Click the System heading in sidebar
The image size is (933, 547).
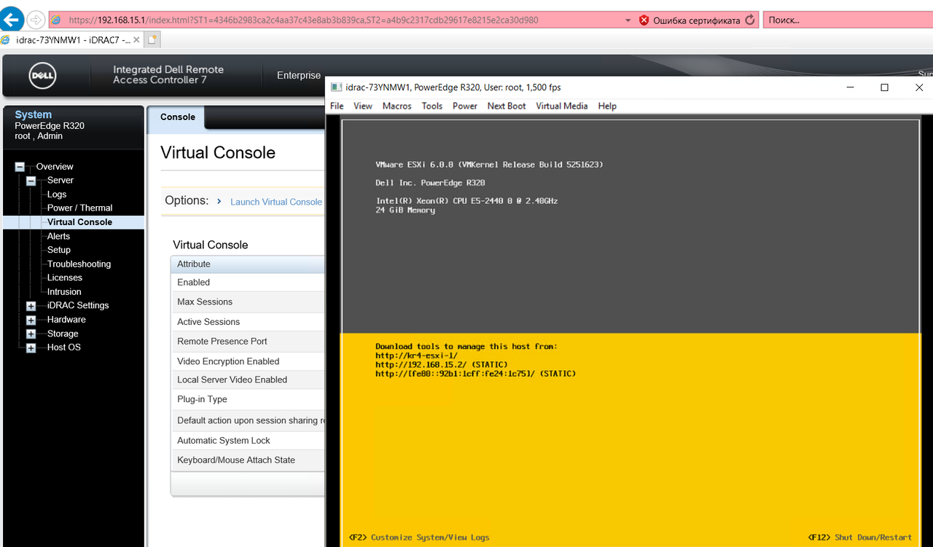coord(34,114)
